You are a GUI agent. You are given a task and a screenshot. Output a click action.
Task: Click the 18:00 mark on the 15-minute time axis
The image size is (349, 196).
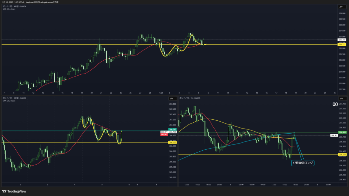(x=295, y=184)
